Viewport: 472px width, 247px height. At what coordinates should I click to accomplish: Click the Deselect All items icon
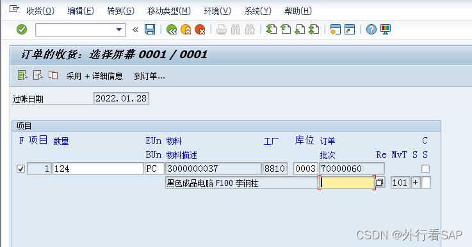38,75
